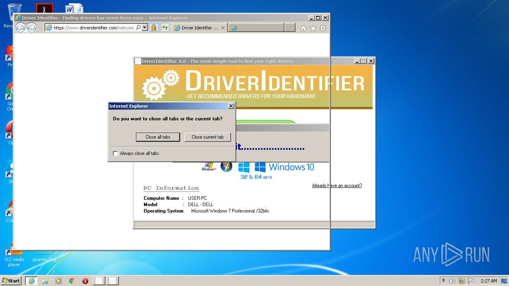
Task: Go back with the IE Back arrow
Action: [20, 27]
